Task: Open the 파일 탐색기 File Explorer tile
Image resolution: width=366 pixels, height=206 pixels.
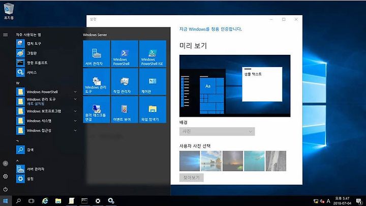Action: (x=152, y=110)
